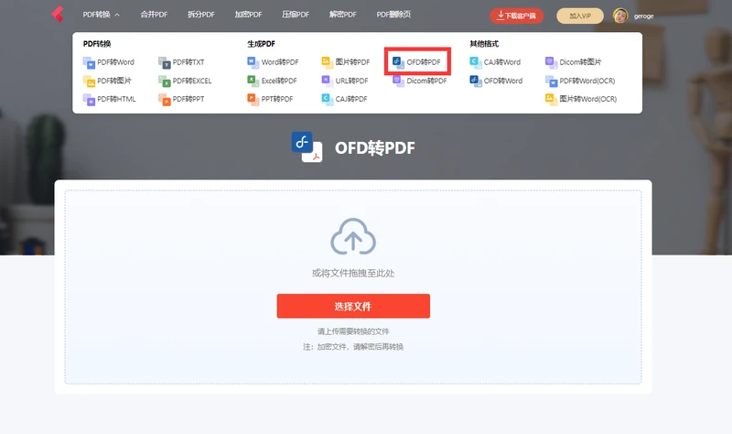This screenshot has height=434, width=732.
Task: Open the geroge user avatar
Action: pyautogui.click(x=620, y=16)
